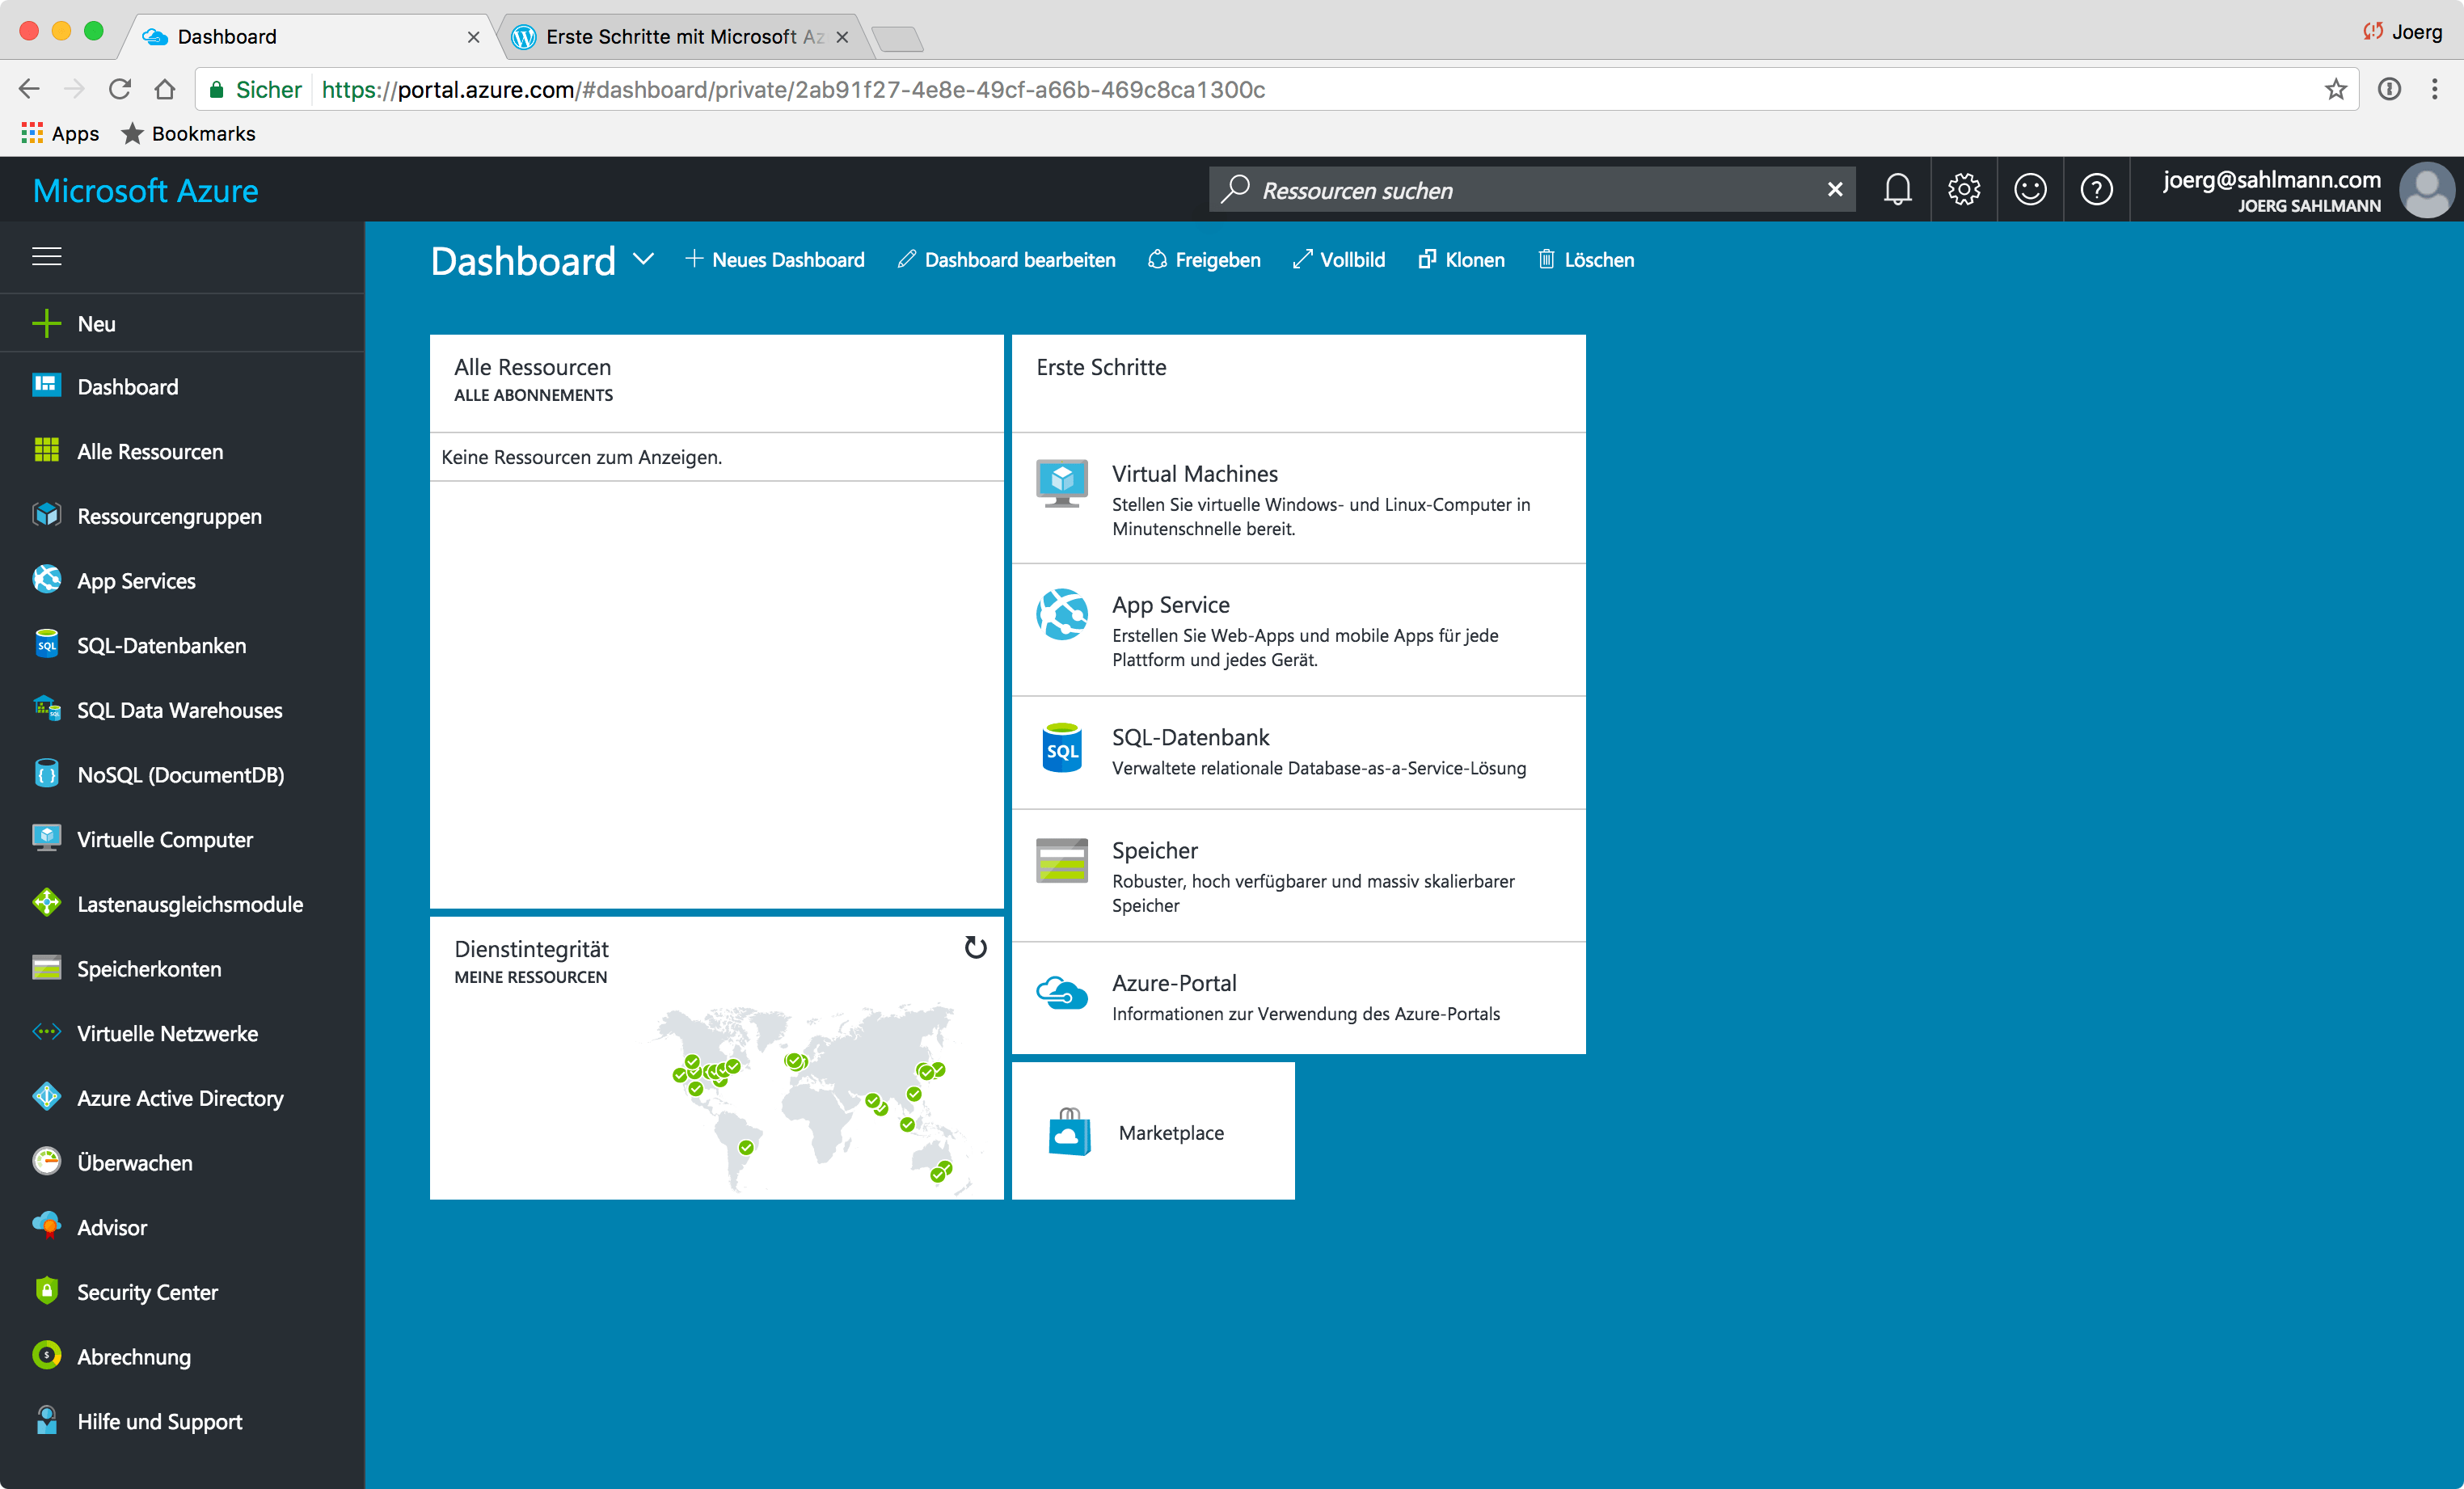The image size is (2464, 1489).
Task: Go to browser Home page
Action: 165,89
